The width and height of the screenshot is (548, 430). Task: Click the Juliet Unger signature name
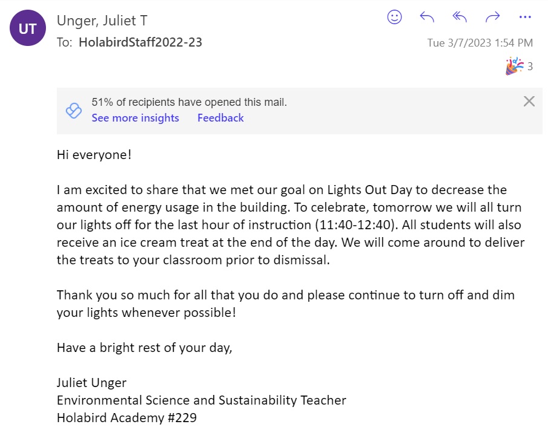pyautogui.click(x=91, y=383)
